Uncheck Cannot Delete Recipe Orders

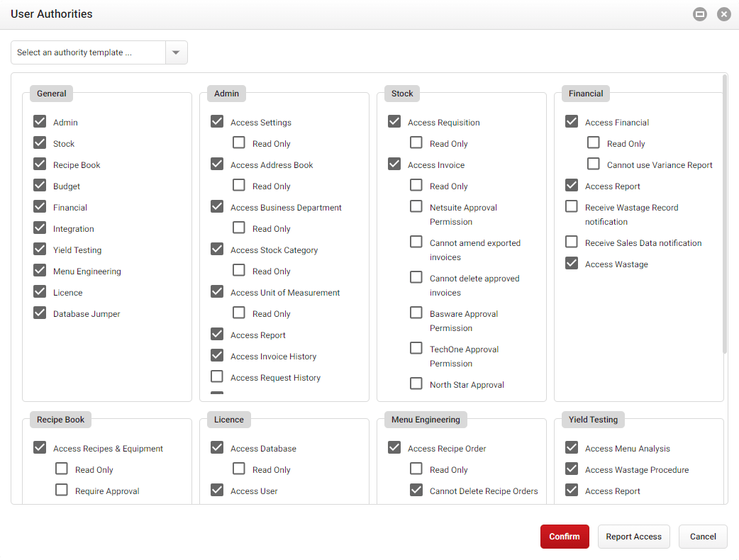coord(416,490)
